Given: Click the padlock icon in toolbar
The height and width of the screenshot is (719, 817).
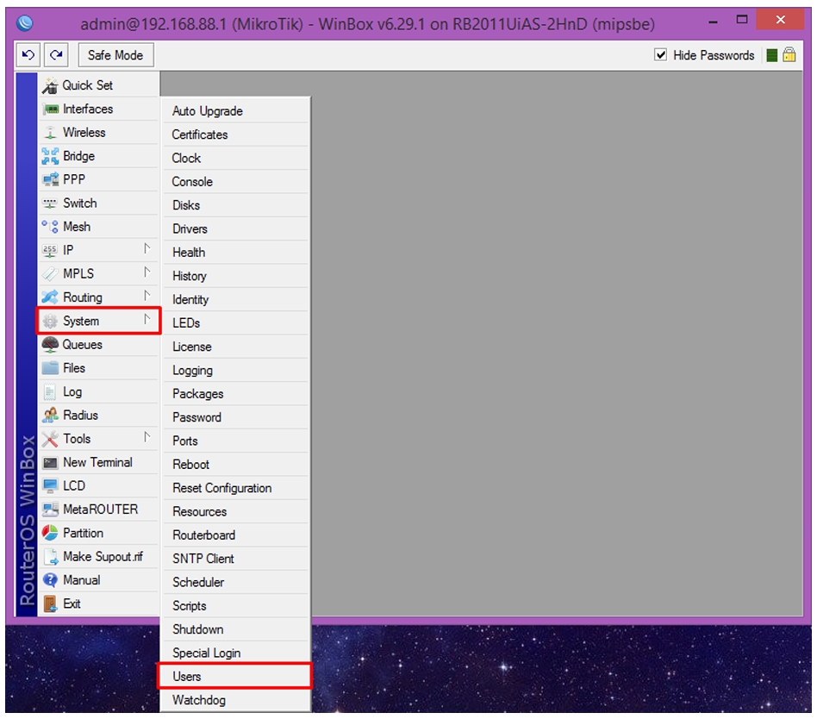Looking at the screenshot, I should tap(789, 55).
